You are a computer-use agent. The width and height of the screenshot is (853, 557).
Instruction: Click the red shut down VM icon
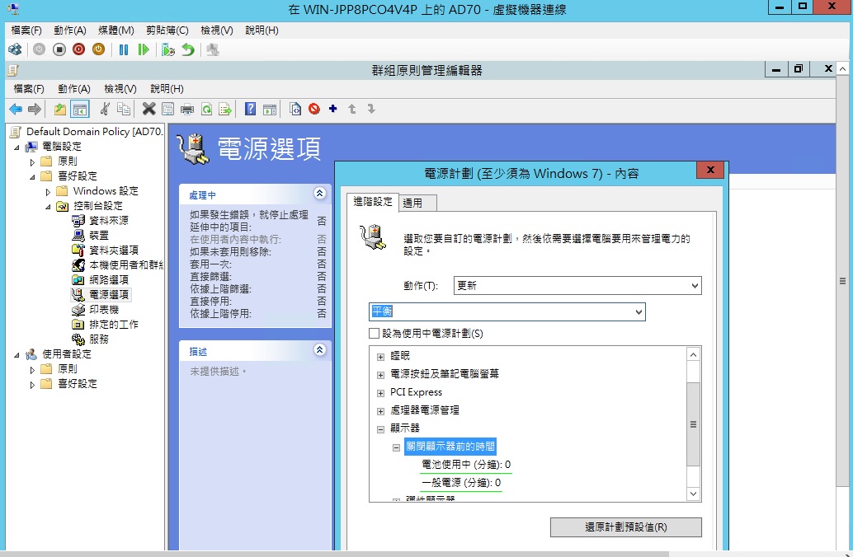tap(78, 49)
